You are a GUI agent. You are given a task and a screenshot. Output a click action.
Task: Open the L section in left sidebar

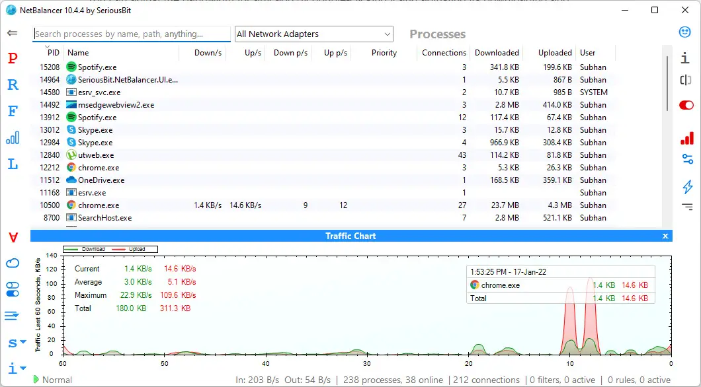(13, 164)
